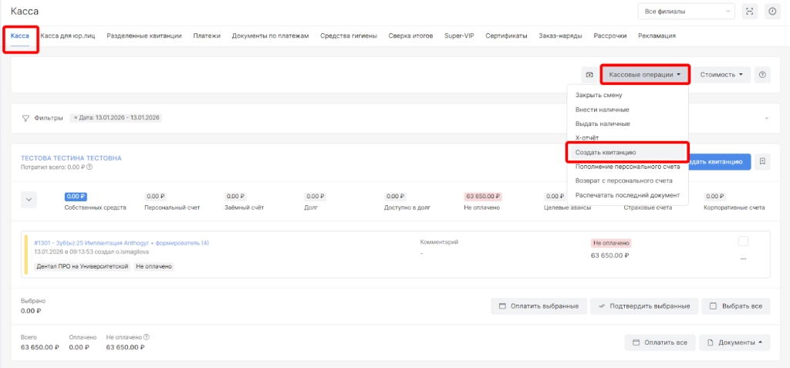Open the Документы dropdown at the bottom
Screen dimensions: 790x368
(734, 343)
